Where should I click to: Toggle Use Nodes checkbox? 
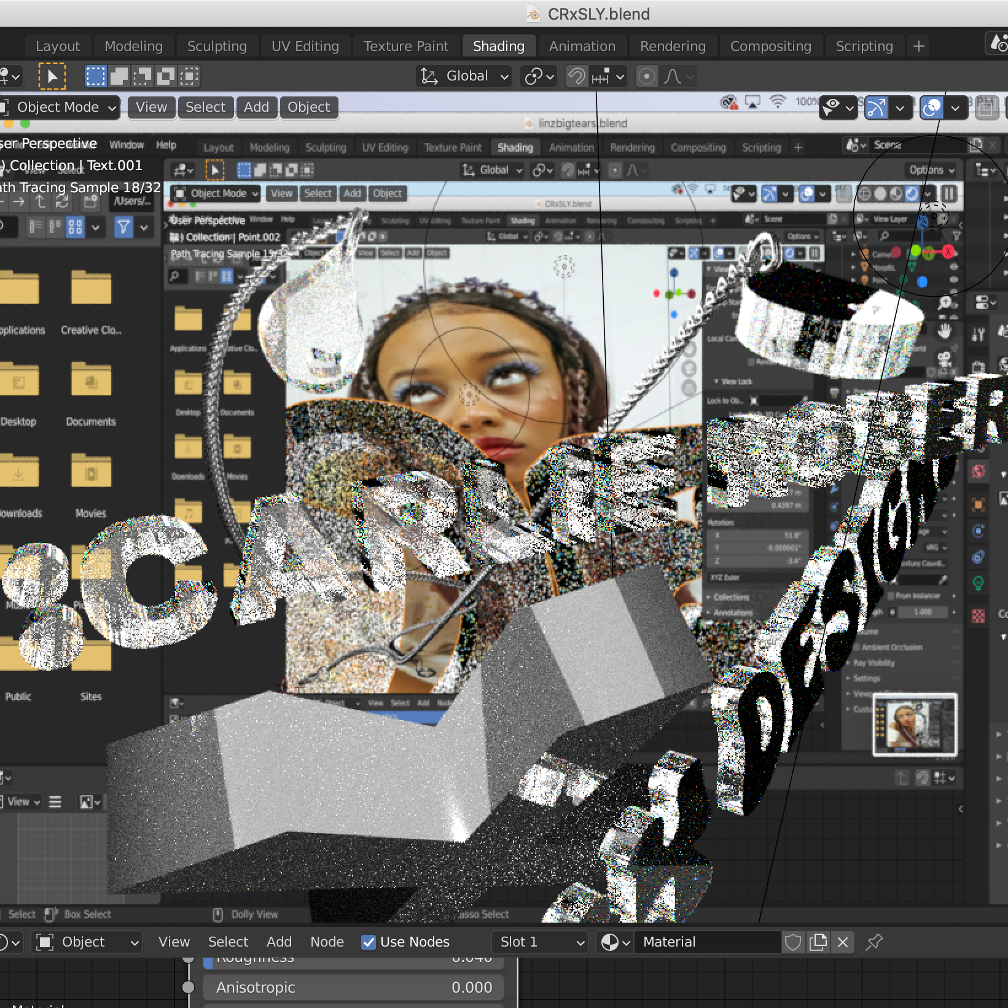pyautogui.click(x=369, y=942)
